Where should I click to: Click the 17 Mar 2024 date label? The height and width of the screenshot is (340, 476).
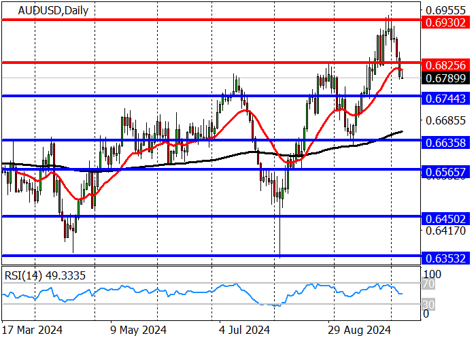pos(32,330)
